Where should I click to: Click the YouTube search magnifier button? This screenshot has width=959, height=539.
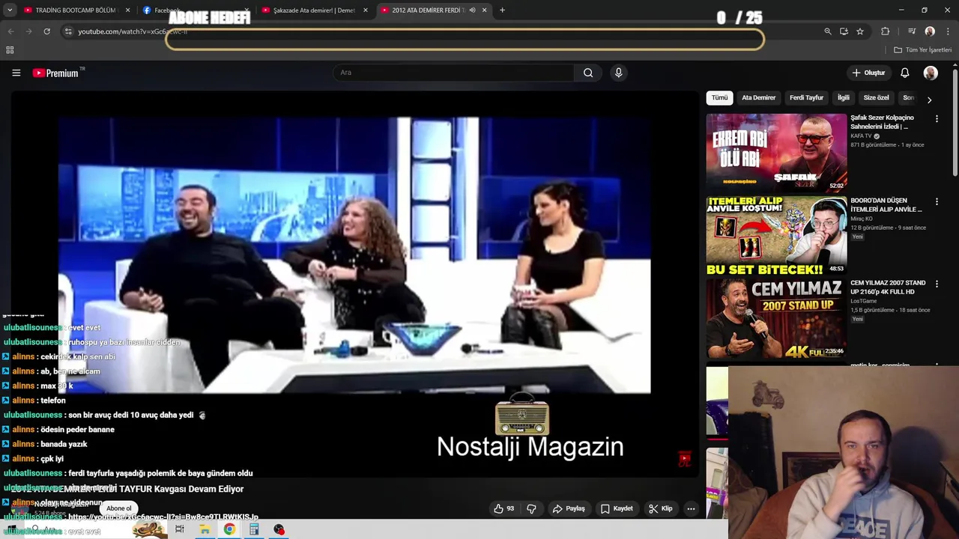pyautogui.click(x=588, y=73)
